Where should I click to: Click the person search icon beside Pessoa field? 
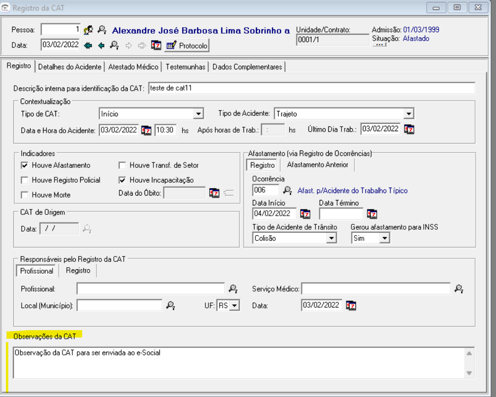[89, 30]
